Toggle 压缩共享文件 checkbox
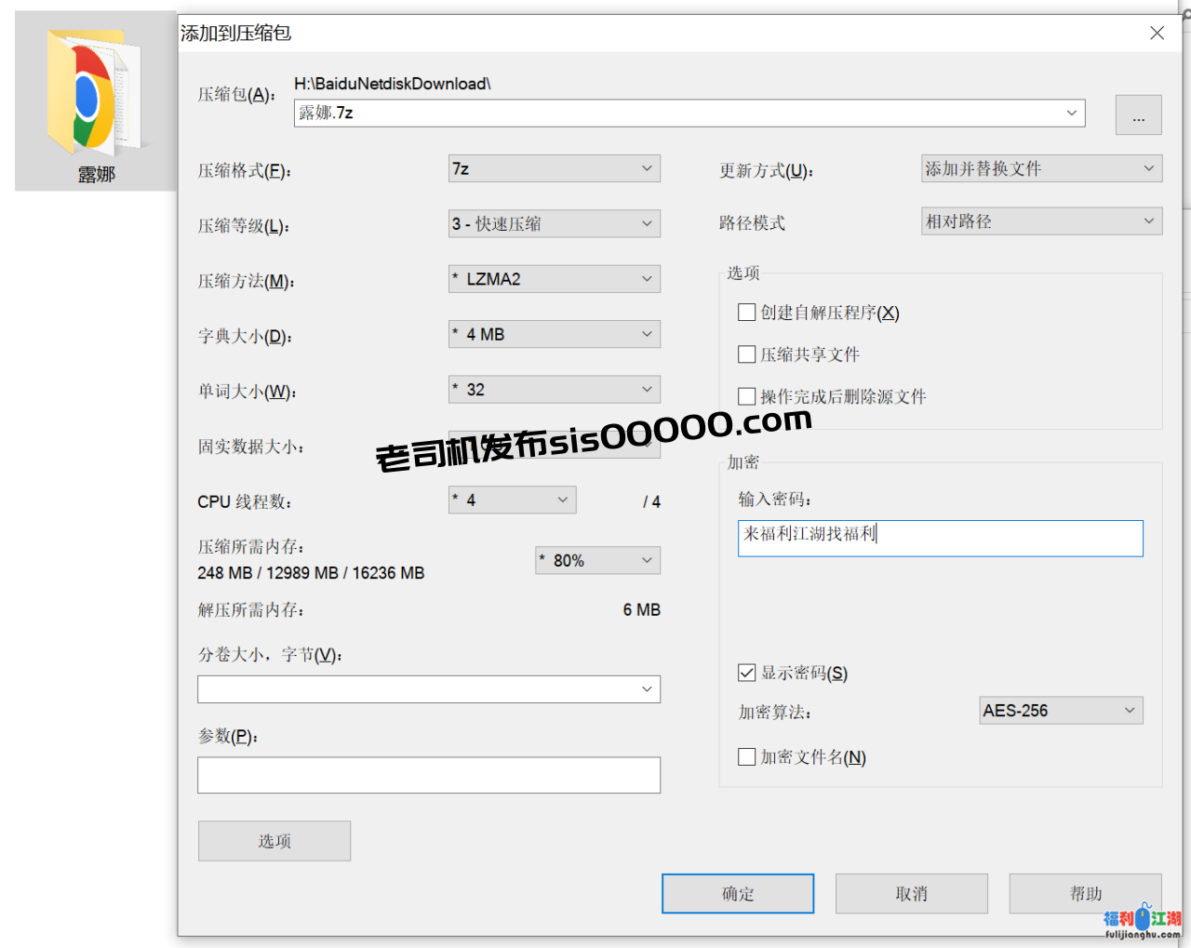Viewport: 1191px width, 948px height. click(746, 354)
